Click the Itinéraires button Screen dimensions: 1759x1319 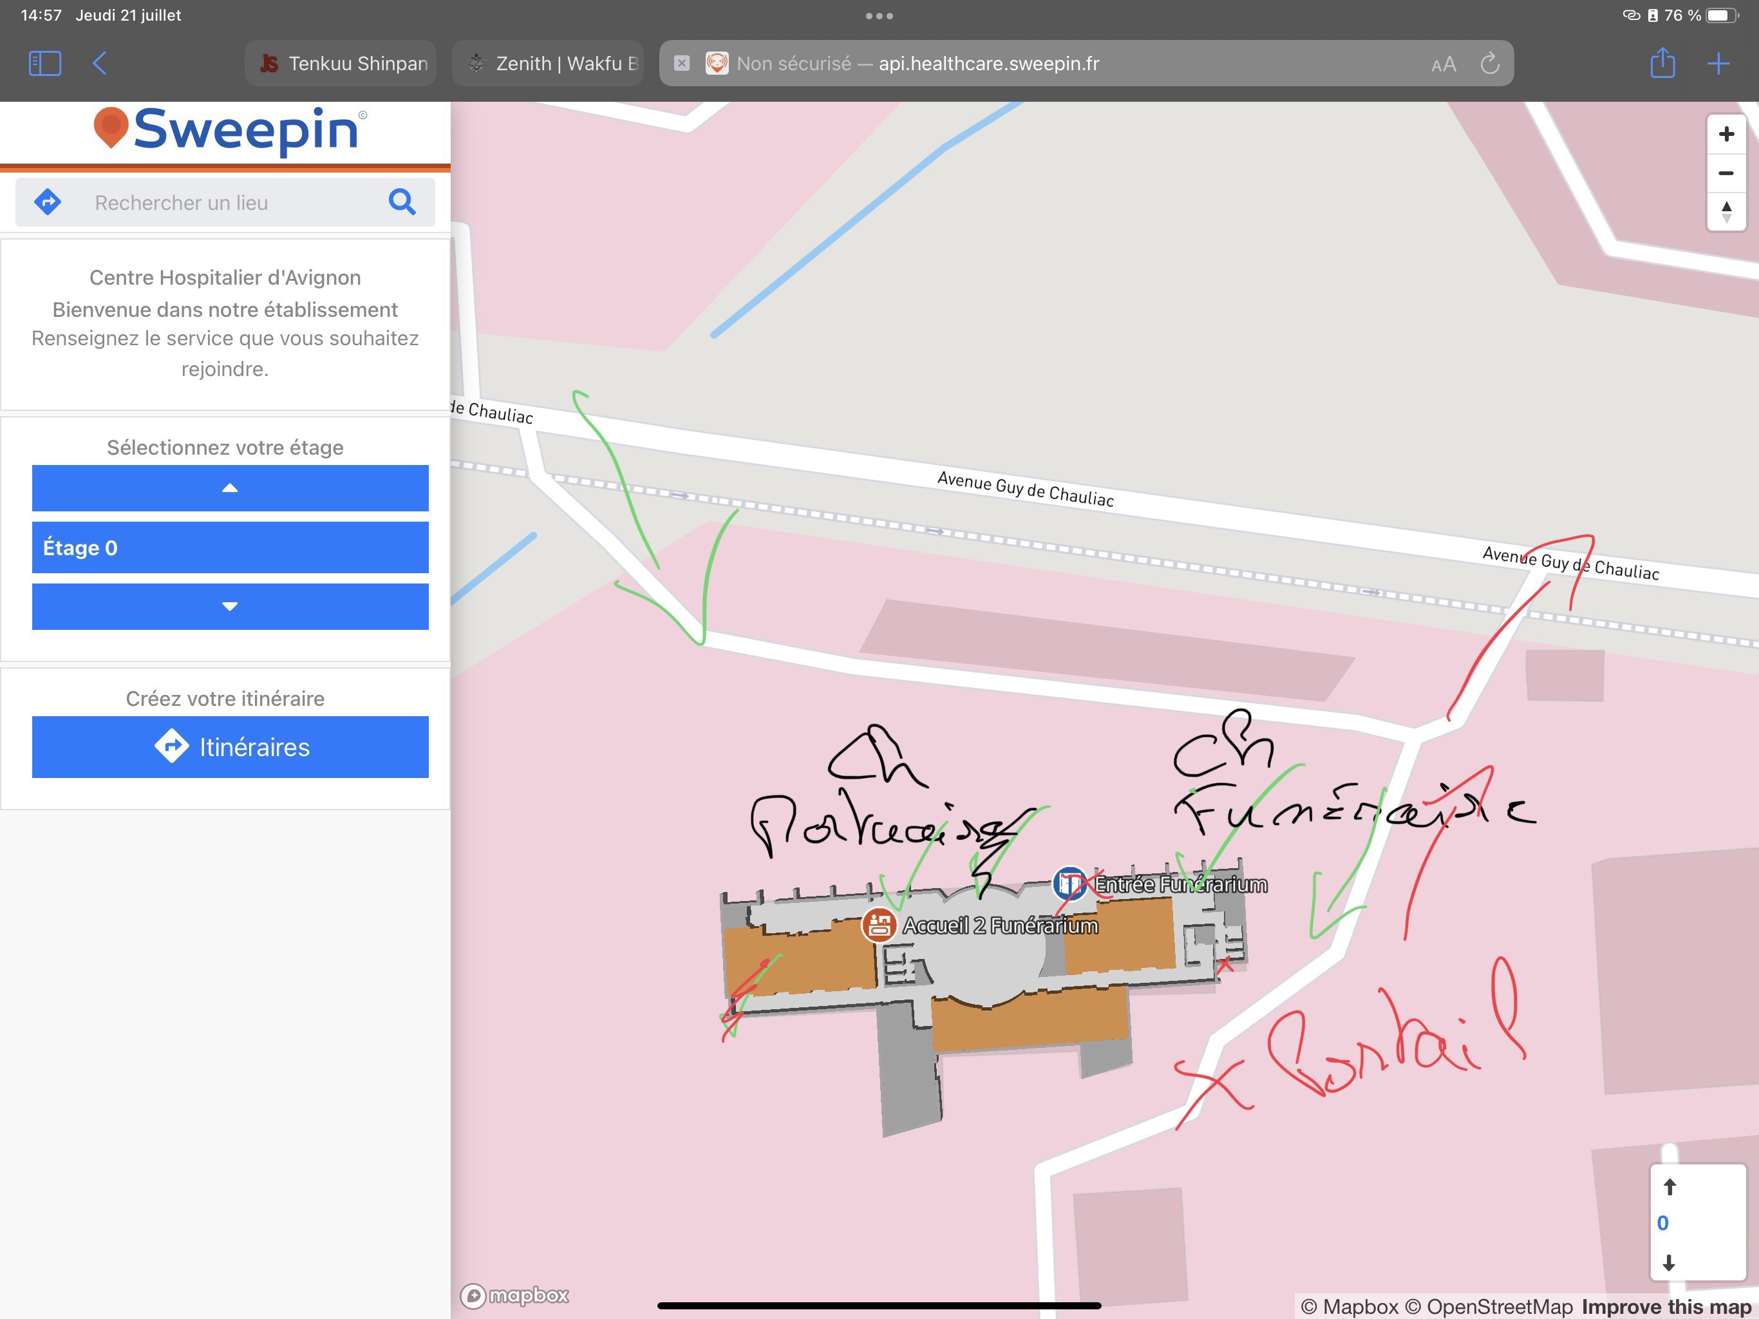pyautogui.click(x=230, y=747)
